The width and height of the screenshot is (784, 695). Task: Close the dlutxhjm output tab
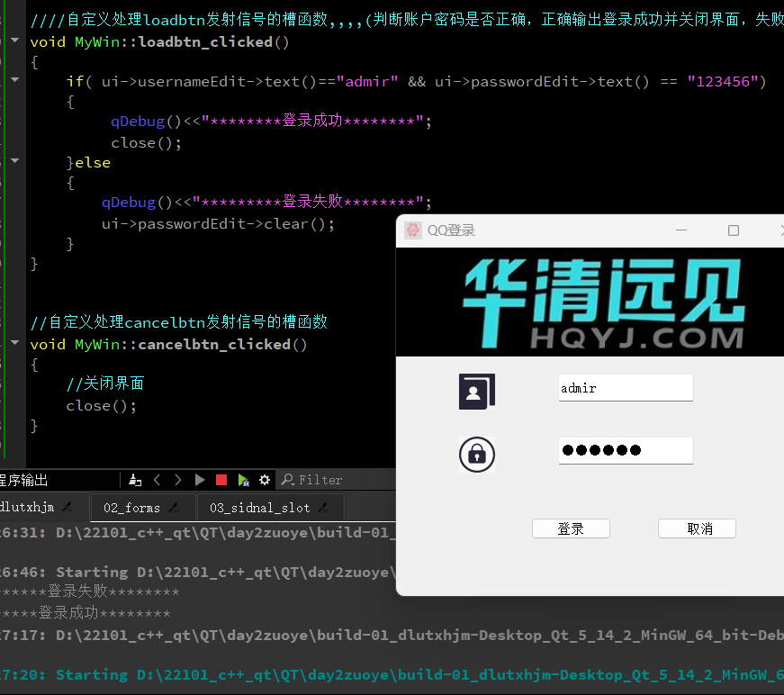click(67, 507)
